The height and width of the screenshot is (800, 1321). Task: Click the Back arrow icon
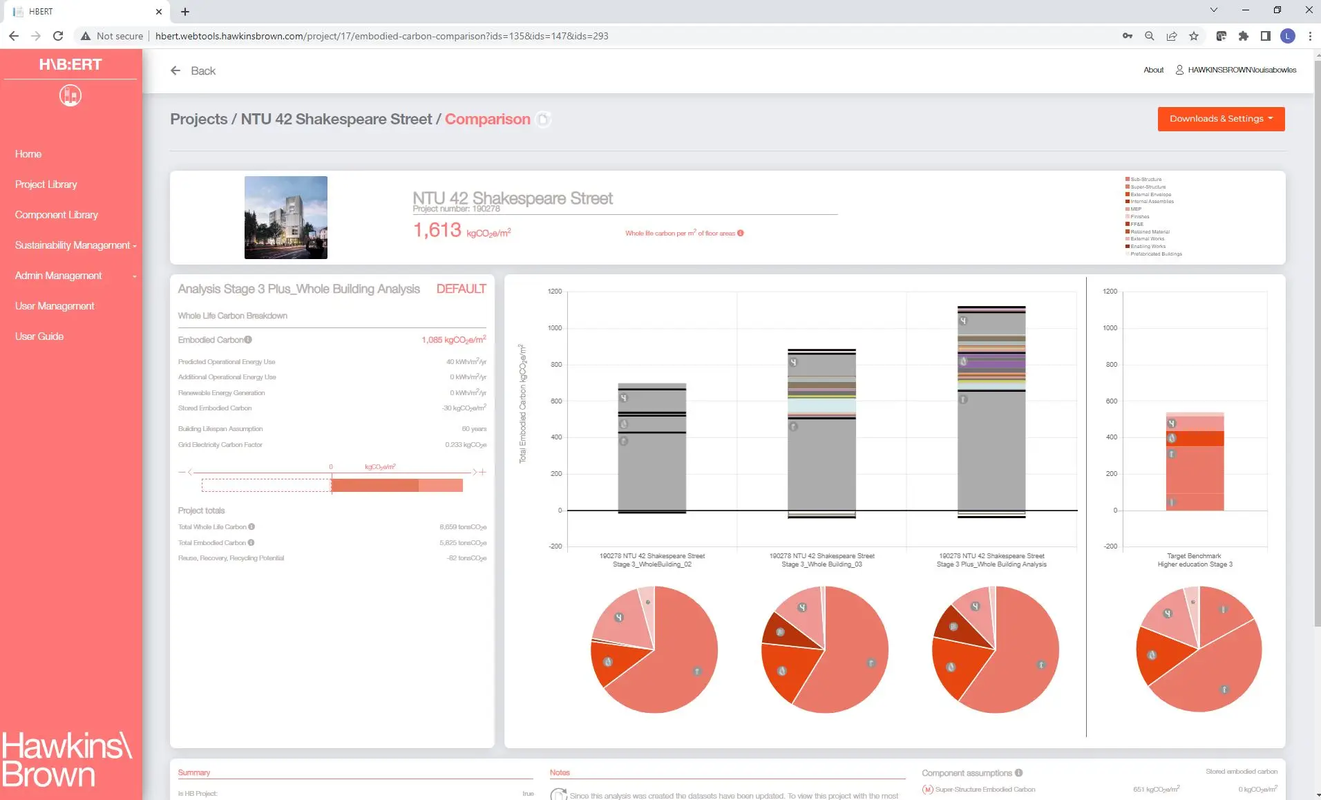pyautogui.click(x=175, y=70)
